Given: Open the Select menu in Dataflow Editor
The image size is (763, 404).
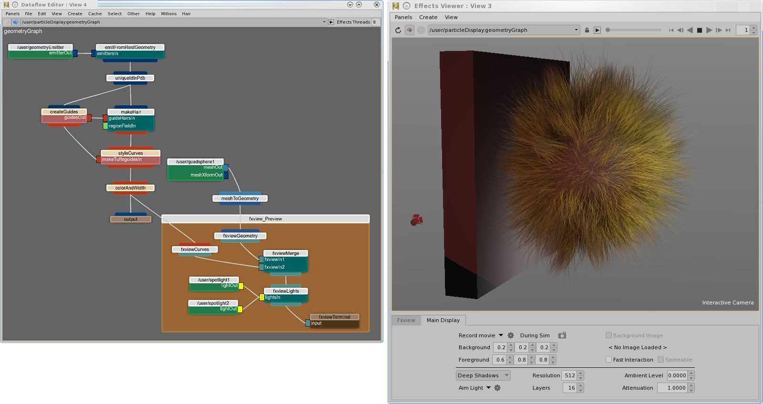Looking at the screenshot, I should [x=114, y=14].
